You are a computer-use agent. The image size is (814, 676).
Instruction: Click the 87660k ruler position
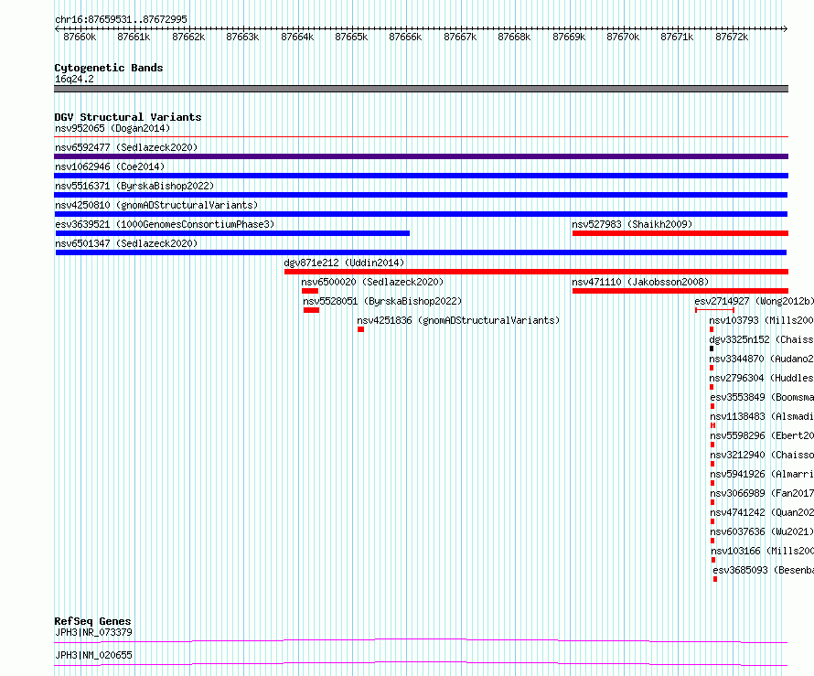pyautogui.click(x=80, y=37)
